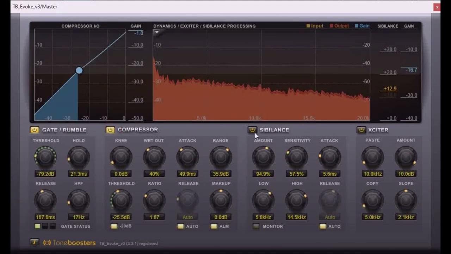
Task: Click the 2.1kHz slope value field
Action: 406,217
